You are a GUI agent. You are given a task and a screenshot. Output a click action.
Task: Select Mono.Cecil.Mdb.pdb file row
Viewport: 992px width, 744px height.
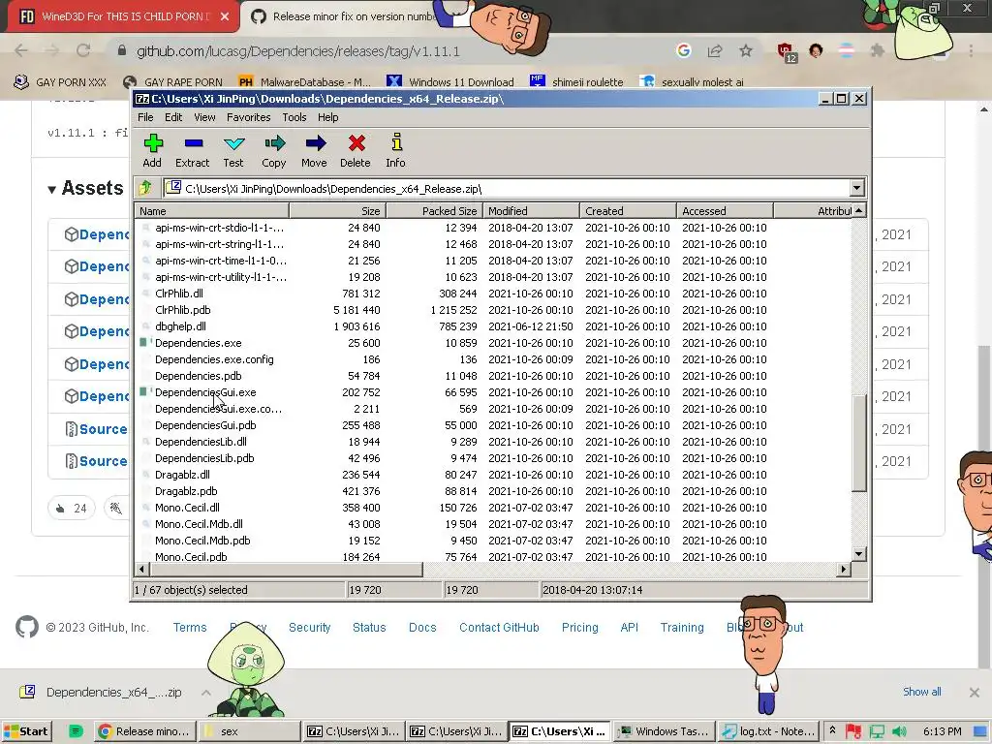(202, 541)
